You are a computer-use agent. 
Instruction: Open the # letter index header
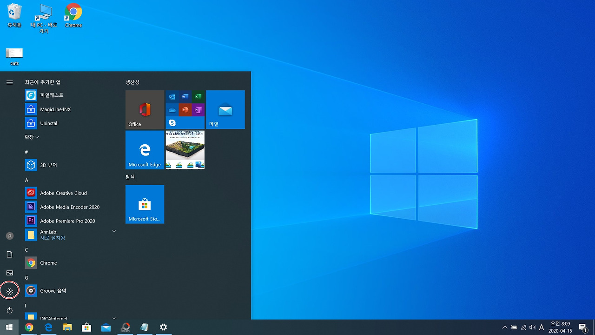[x=26, y=152]
